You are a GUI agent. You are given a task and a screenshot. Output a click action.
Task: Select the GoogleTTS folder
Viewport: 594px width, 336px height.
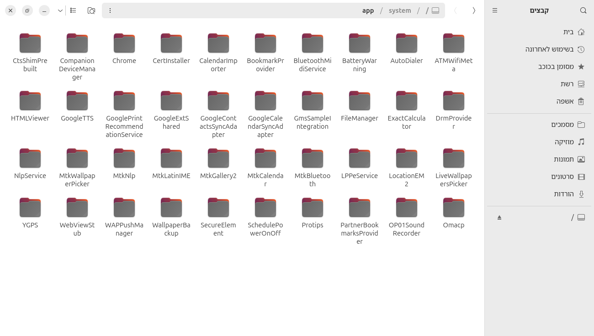[x=77, y=106]
